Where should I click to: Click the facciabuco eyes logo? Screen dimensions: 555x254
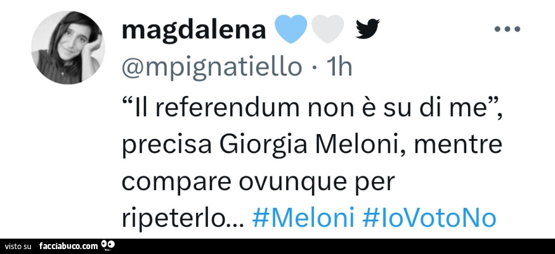(109, 246)
